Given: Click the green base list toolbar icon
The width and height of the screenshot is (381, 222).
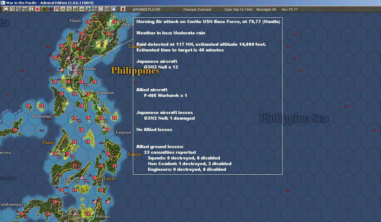Looking at the screenshot, I should tap(82, 9).
